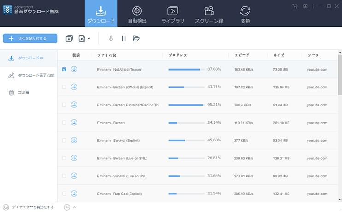Viewport: 342px width, 212px height.
Task: Click youtube.com in the Not Afraid row
Action: pyautogui.click(x=317, y=70)
